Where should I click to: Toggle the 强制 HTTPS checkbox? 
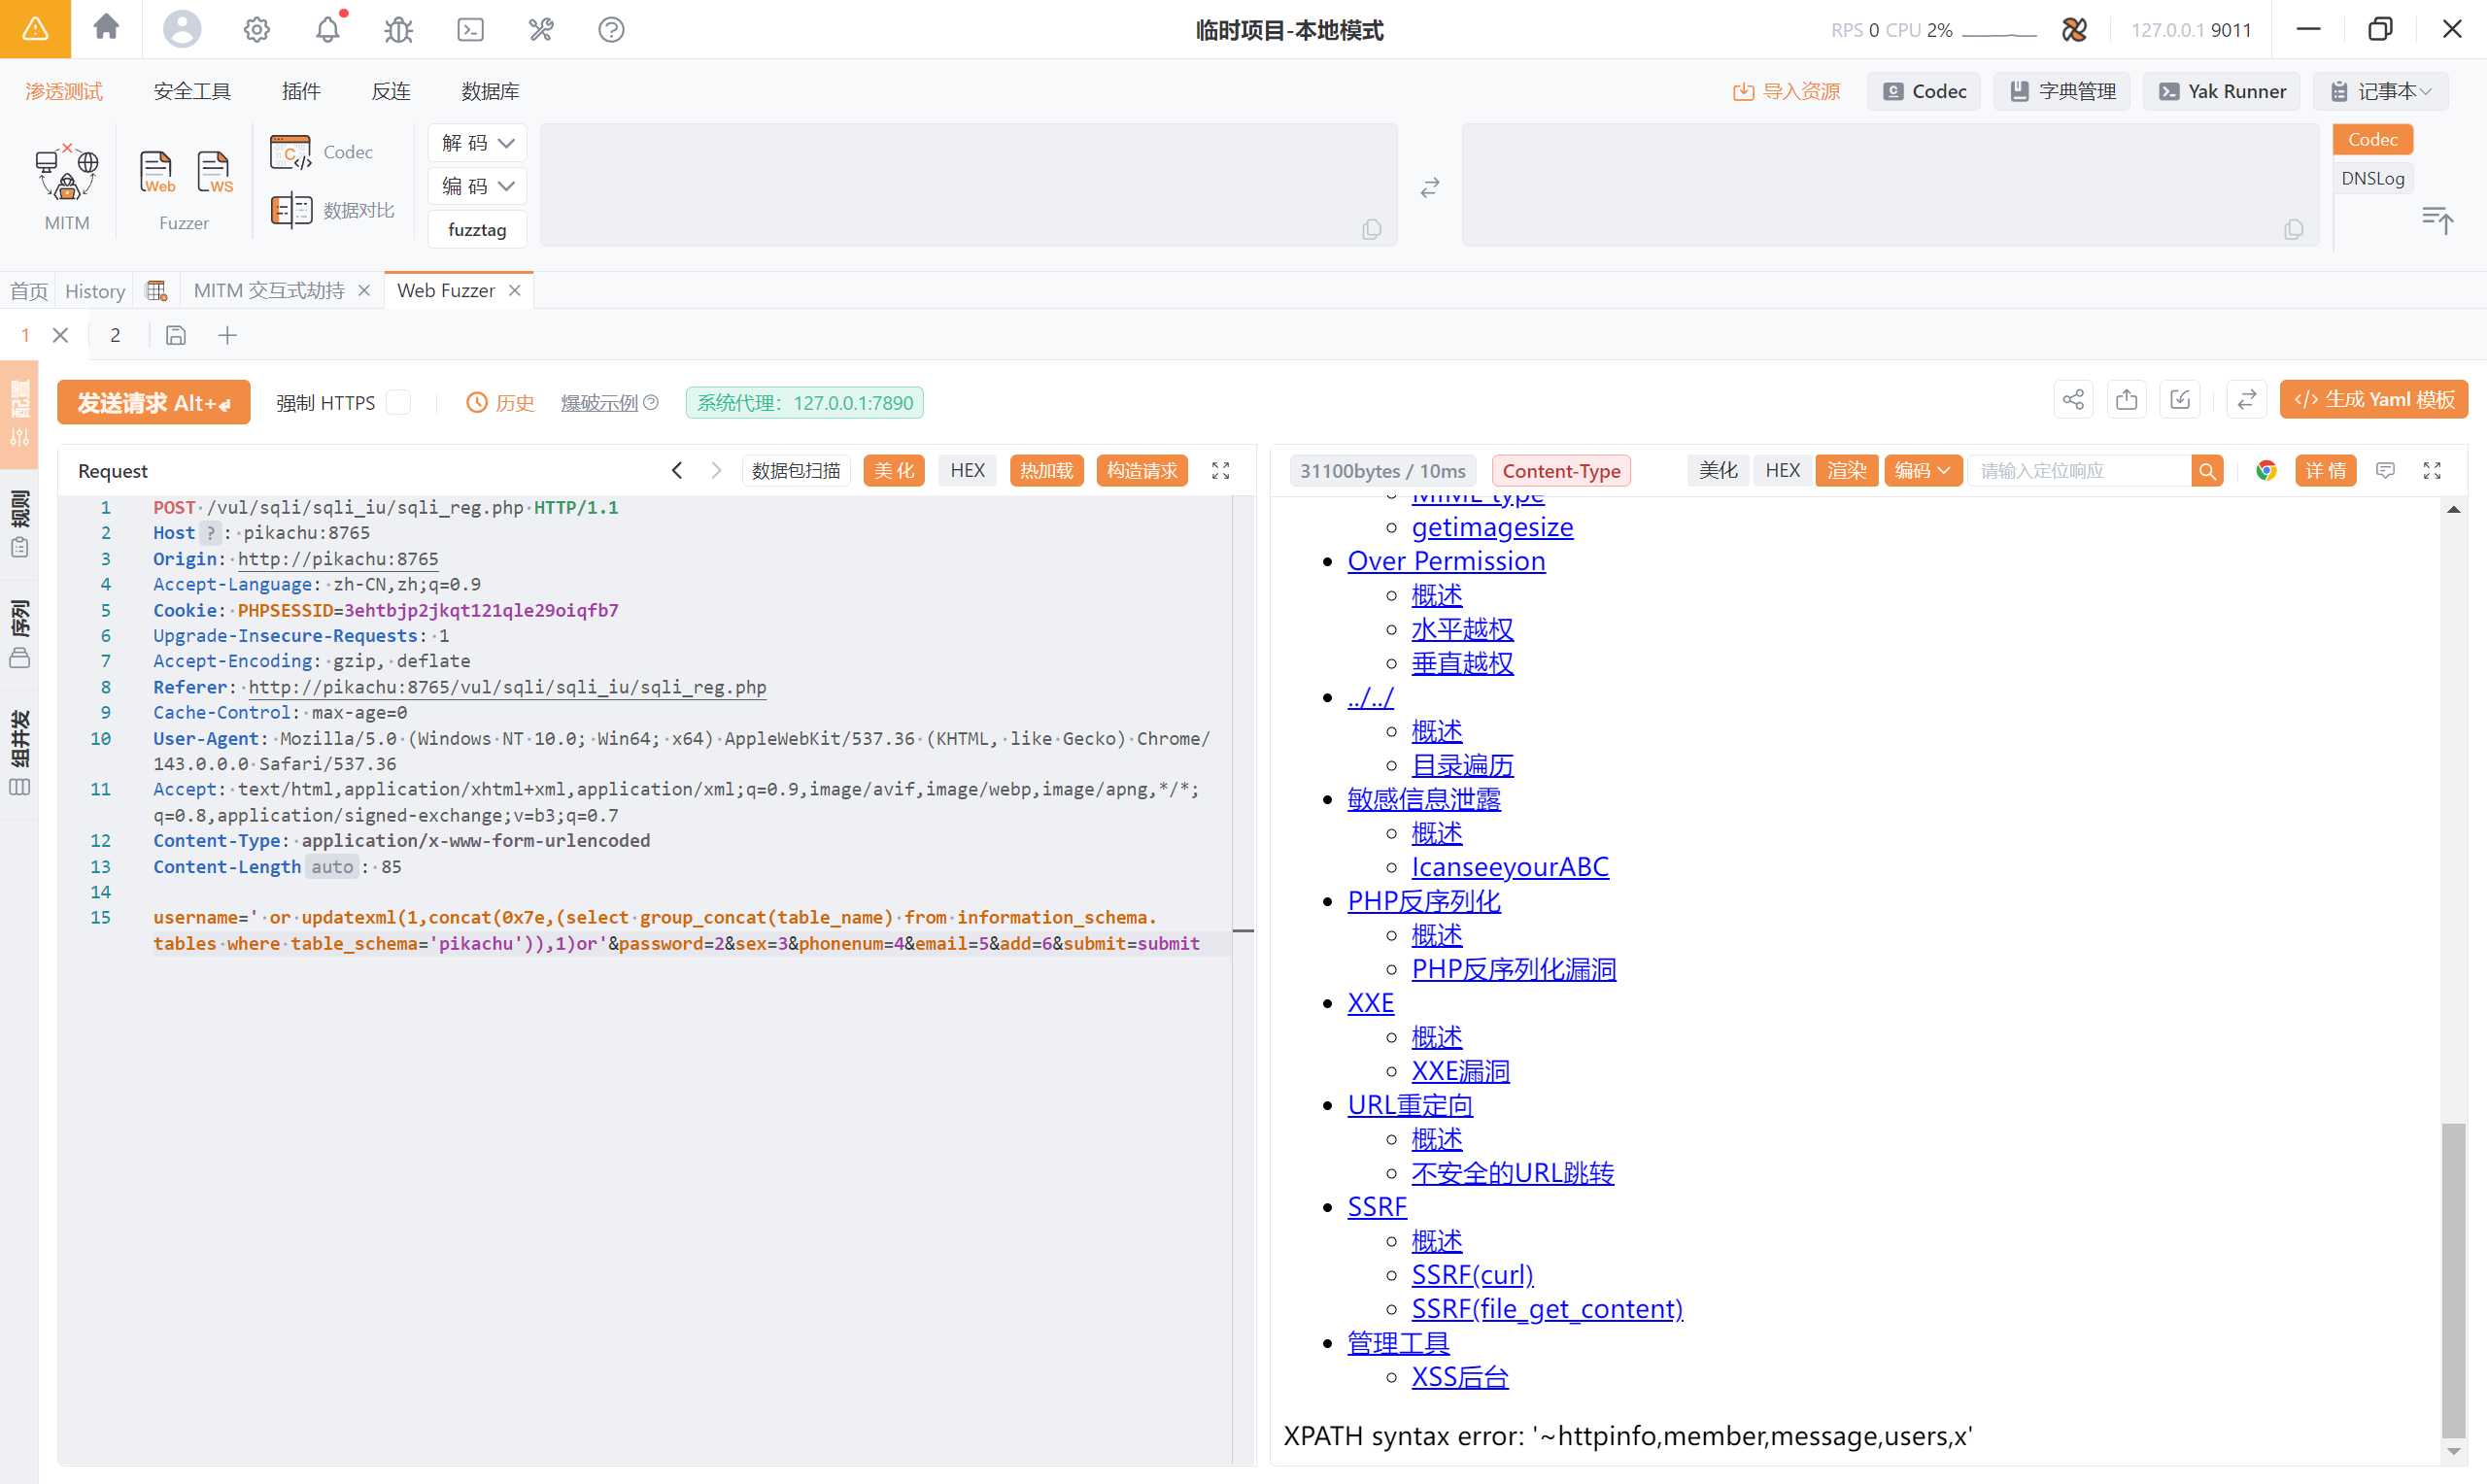(x=399, y=402)
